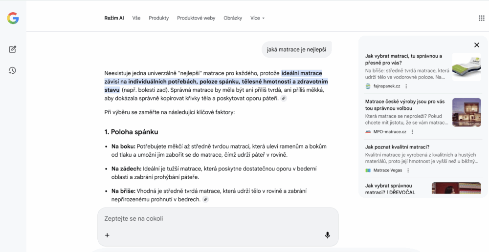Open the Produktové weby tab
Image resolution: width=489 pixels, height=252 pixels.
pos(196,18)
